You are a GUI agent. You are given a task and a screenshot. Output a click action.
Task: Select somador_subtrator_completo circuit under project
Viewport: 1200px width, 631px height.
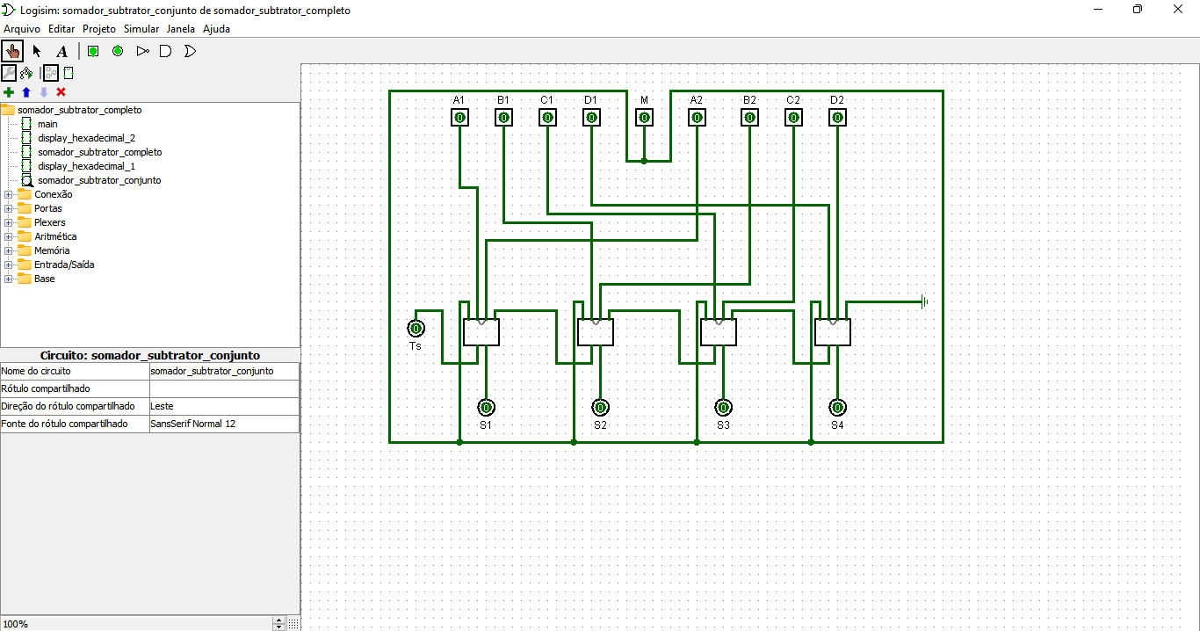[99, 152]
